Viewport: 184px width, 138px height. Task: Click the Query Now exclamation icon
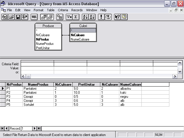click(101, 17)
